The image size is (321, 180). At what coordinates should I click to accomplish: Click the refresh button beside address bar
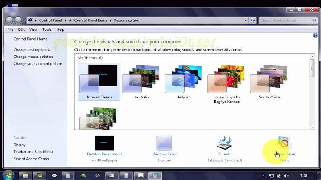[x=252, y=20]
